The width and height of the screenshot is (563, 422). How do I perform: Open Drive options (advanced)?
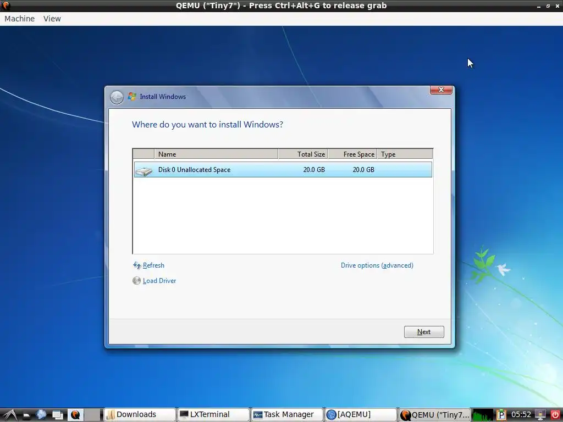[x=377, y=265]
